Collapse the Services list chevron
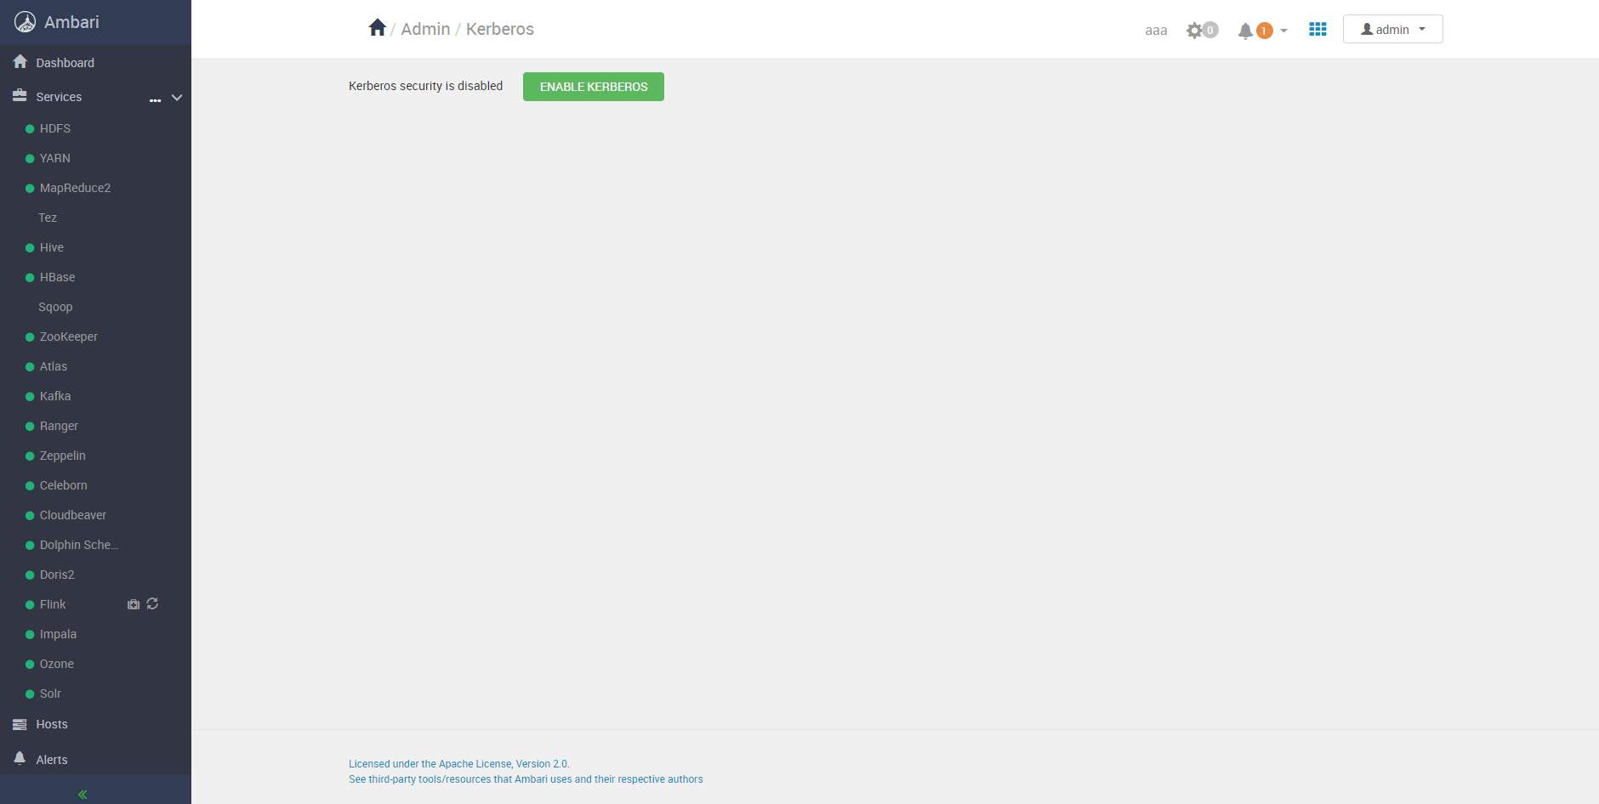The image size is (1599, 804). [177, 98]
